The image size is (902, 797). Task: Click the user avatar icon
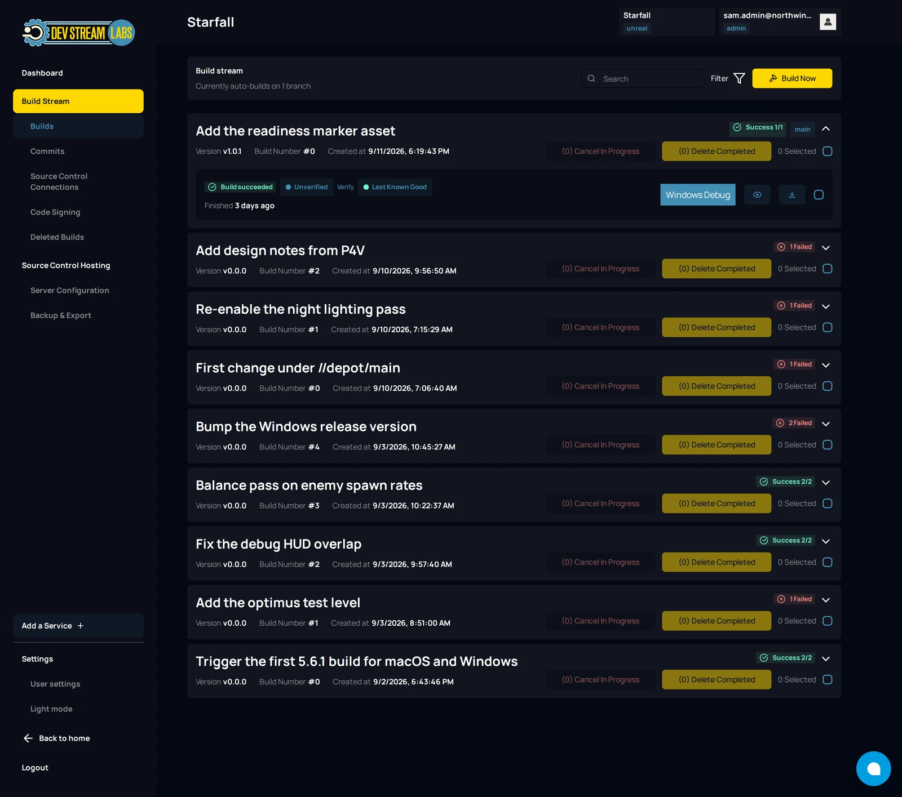[x=828, y=22]
